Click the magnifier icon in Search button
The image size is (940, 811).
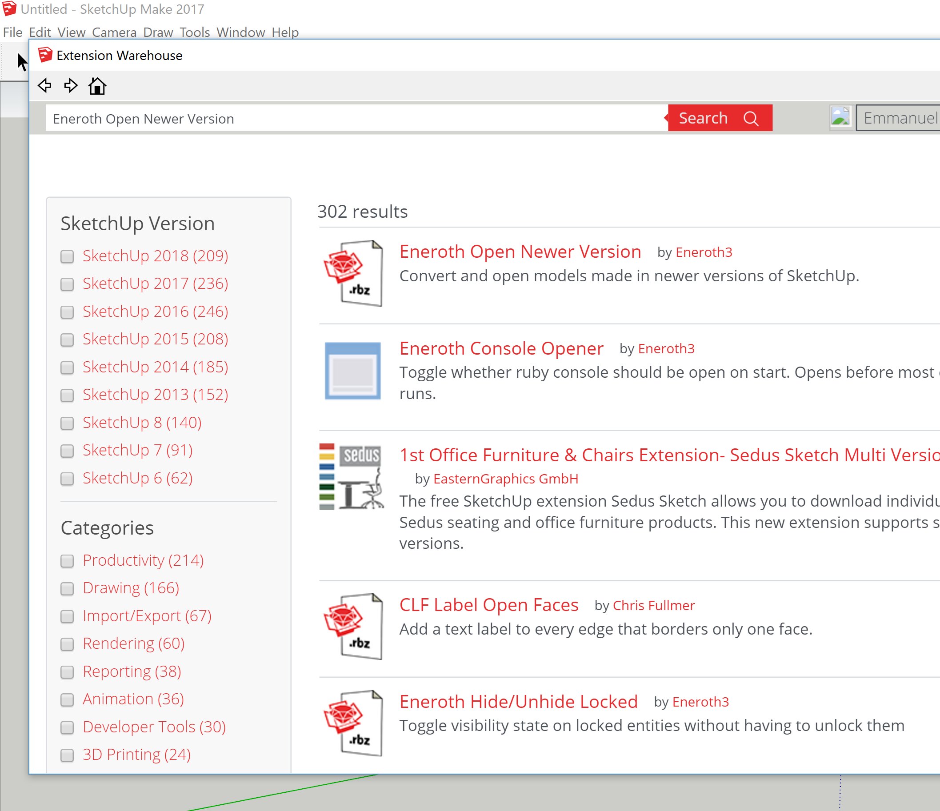tap(751, 118)
